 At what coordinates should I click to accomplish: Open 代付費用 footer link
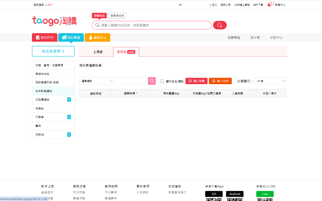click(111, 192)
